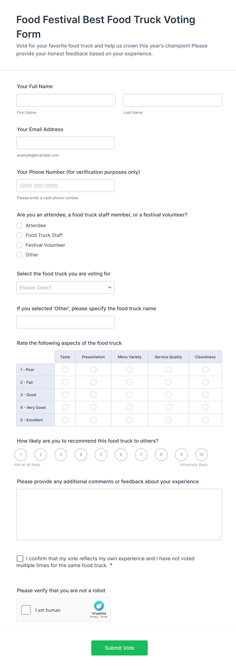Choose 5 on the recommendation scale
The height and width of the screenshot is (668, 236).
coord(101,454)
